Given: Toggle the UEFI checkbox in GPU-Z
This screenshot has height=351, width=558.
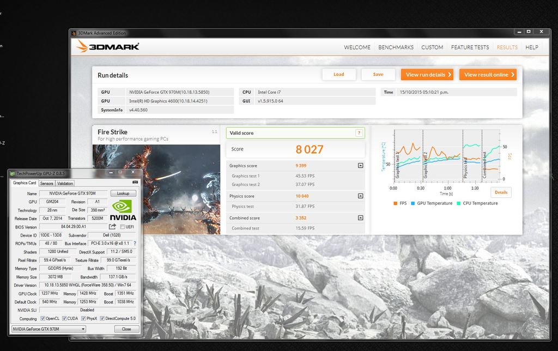Looking at the screenshot, I should pos(122,227).
